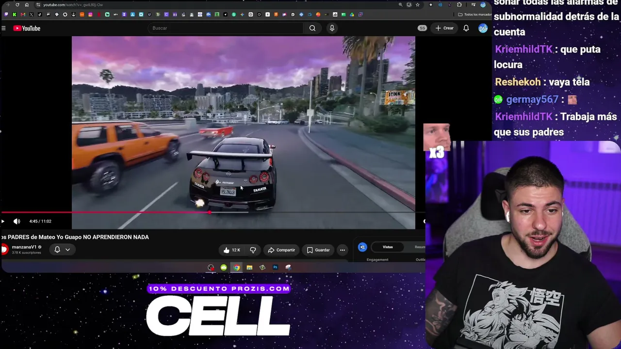Select the Vistas tab
This screenshot has height=349, width=621.
(x=388, y=247)
